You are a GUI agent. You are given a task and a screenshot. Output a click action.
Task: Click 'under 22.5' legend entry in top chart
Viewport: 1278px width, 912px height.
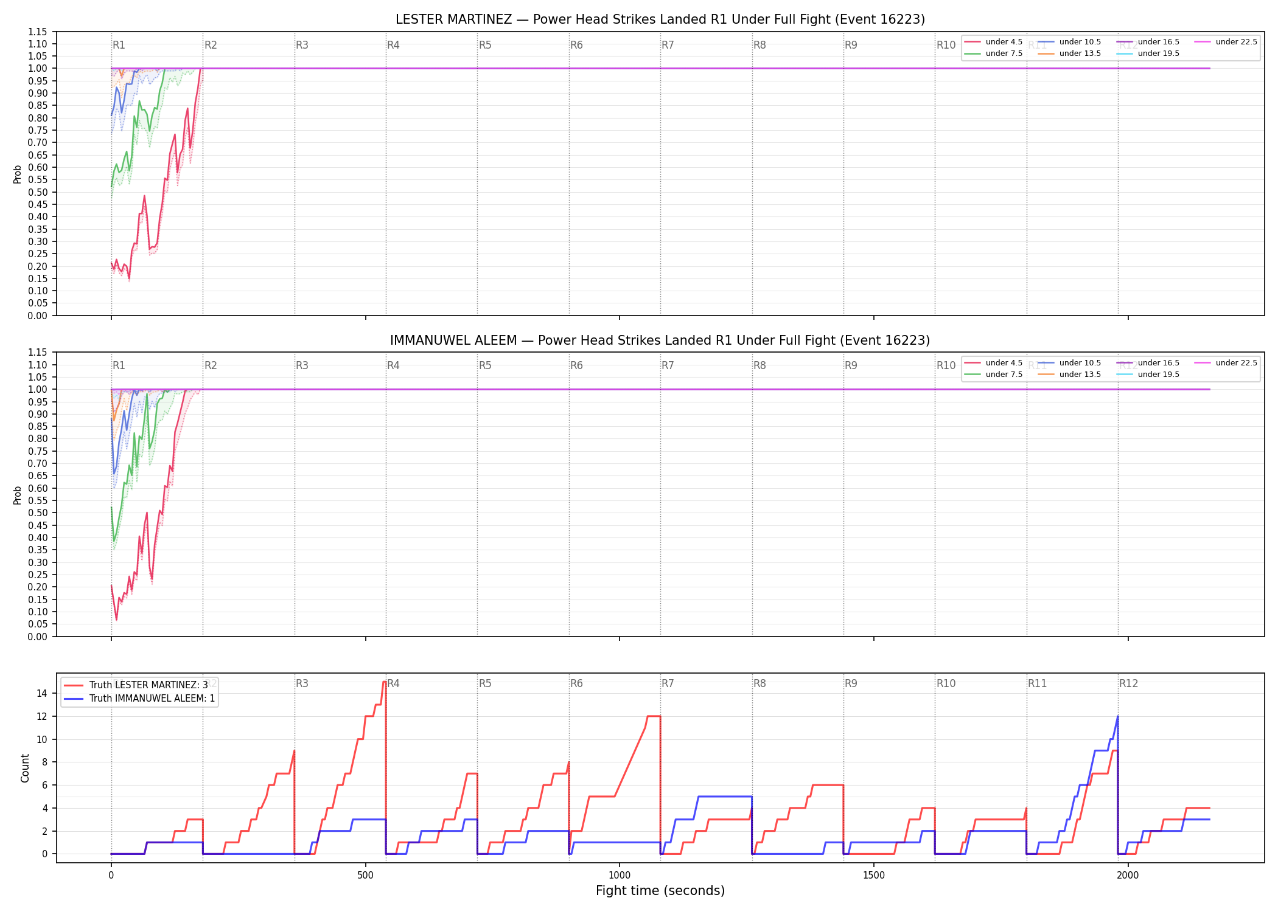pyautogui.click(x=1226, y=42)
